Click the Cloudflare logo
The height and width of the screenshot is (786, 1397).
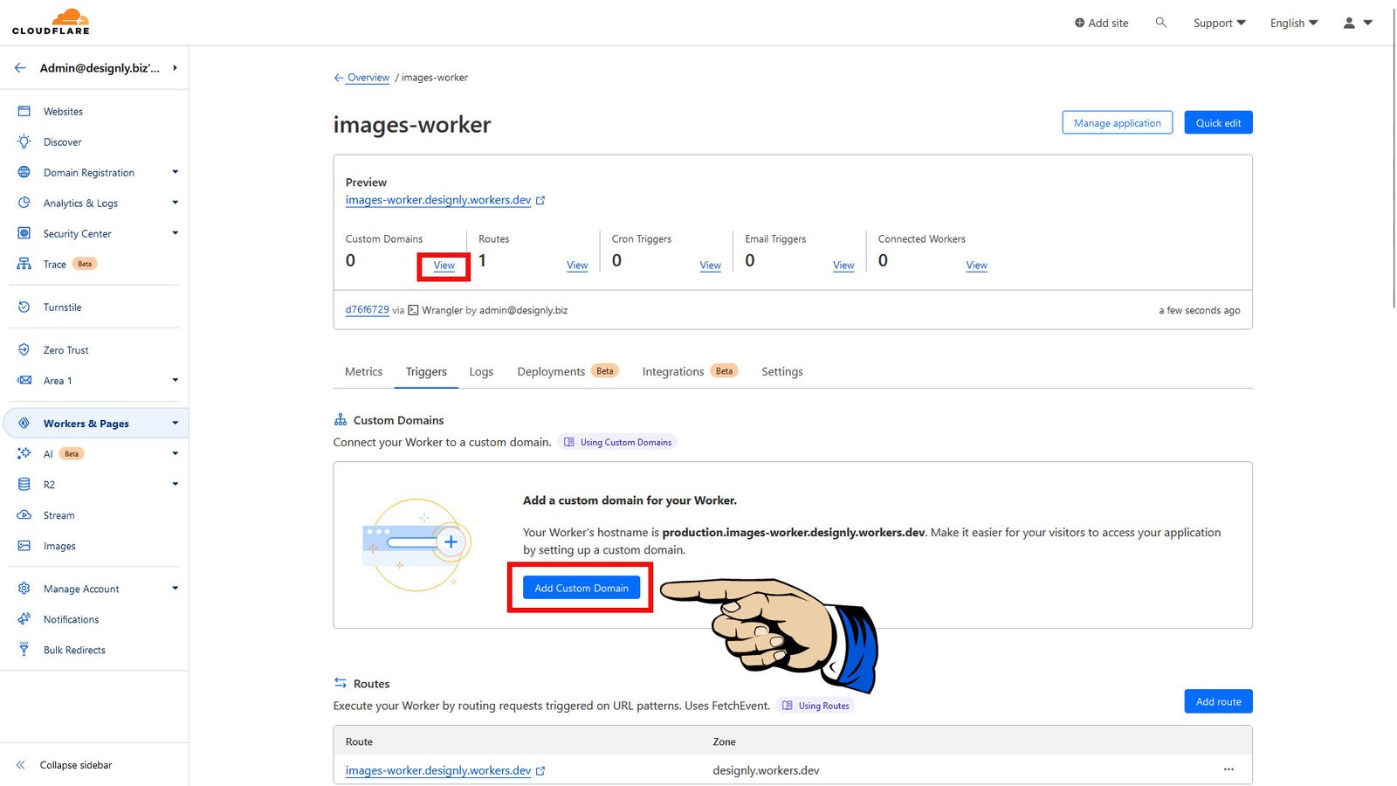[x=51, y=20]
